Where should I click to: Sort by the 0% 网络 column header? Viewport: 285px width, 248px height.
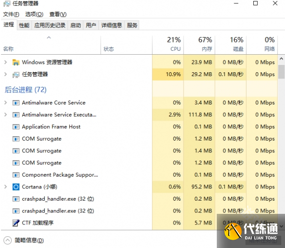262,44
